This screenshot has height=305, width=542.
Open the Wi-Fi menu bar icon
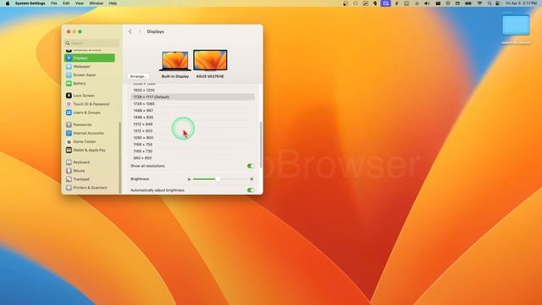[x=479, y=3]
